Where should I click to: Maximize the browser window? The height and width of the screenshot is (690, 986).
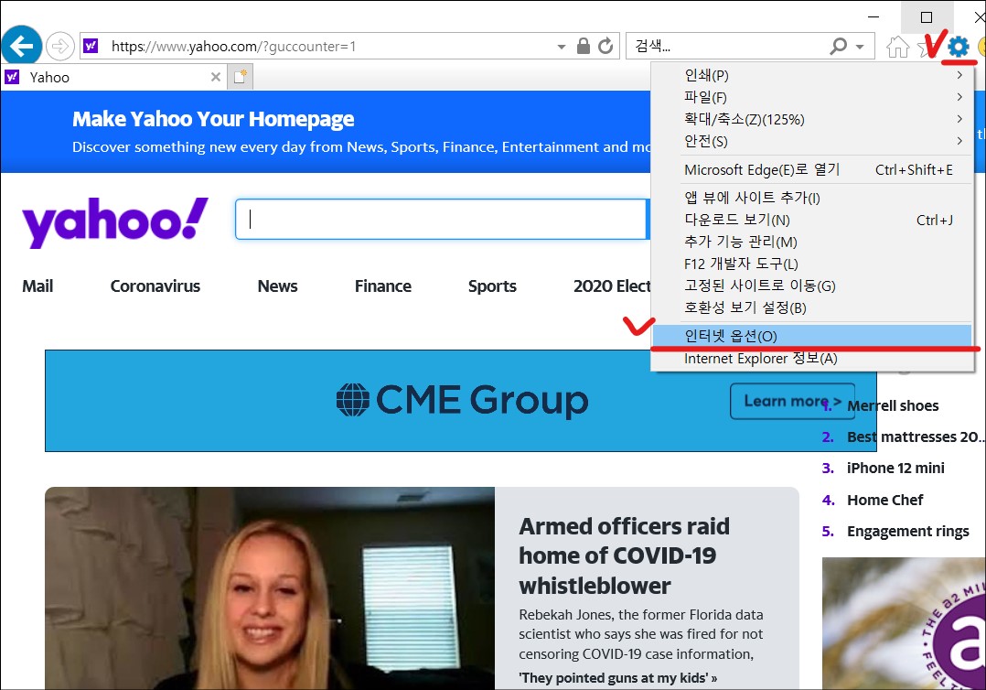(x=927, y=17)
